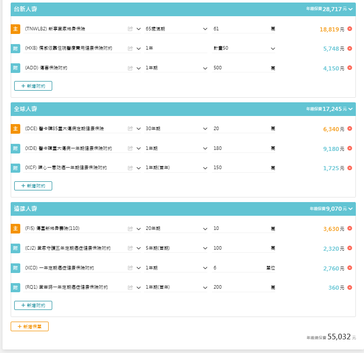Screen dimensions: 364x353
Task: Remove the ADD rider row
Action: point(350,68)
